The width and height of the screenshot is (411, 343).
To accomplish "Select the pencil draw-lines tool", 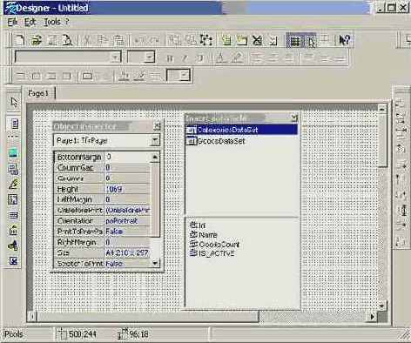I will pyautogui.click(x=13, y=185).
